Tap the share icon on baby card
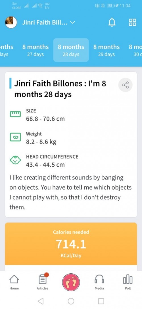Screen dimensions: 142x309 click(126, 85)
